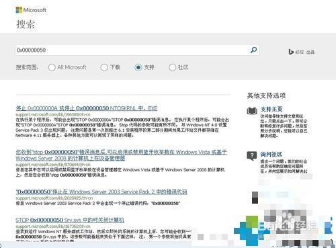Click URL support.microsoft.com/kb/2028925/zh-cn
Screen dimensions: 336x248
54,198
